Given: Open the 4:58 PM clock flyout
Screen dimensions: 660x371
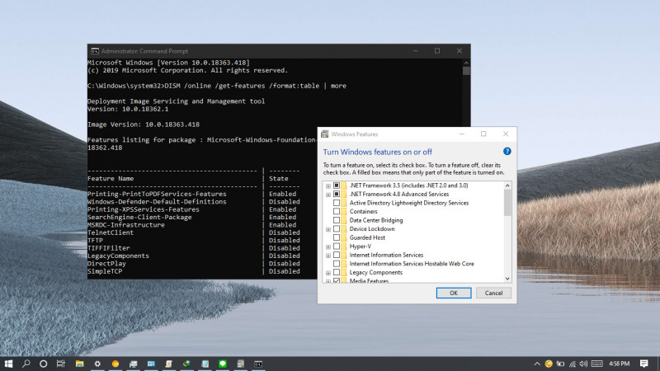Looking at the screenshot, I should 620,364.
